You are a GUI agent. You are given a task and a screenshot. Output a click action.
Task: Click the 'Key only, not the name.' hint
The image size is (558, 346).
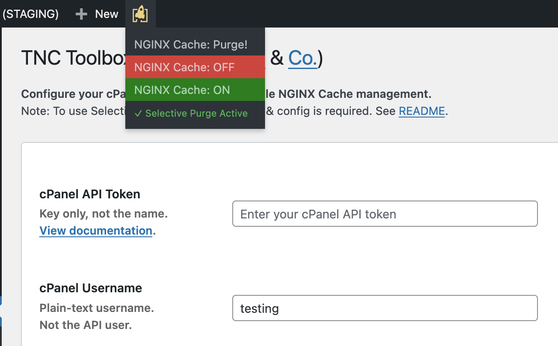103,214
